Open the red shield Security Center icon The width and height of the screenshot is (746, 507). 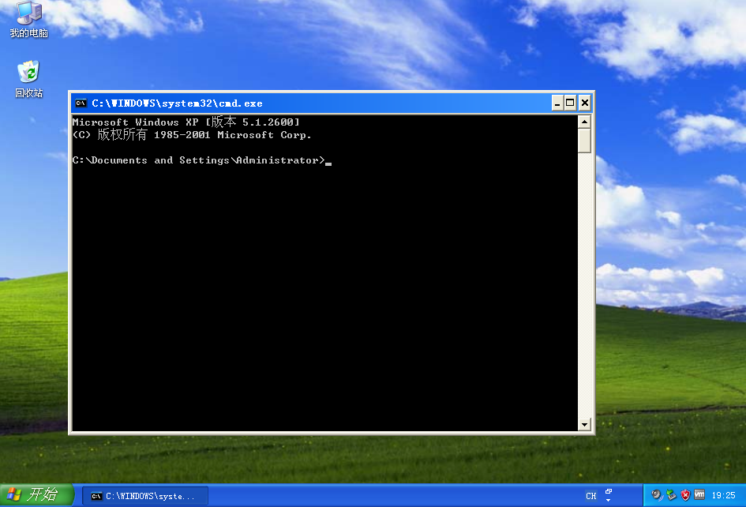click(685, 495)
